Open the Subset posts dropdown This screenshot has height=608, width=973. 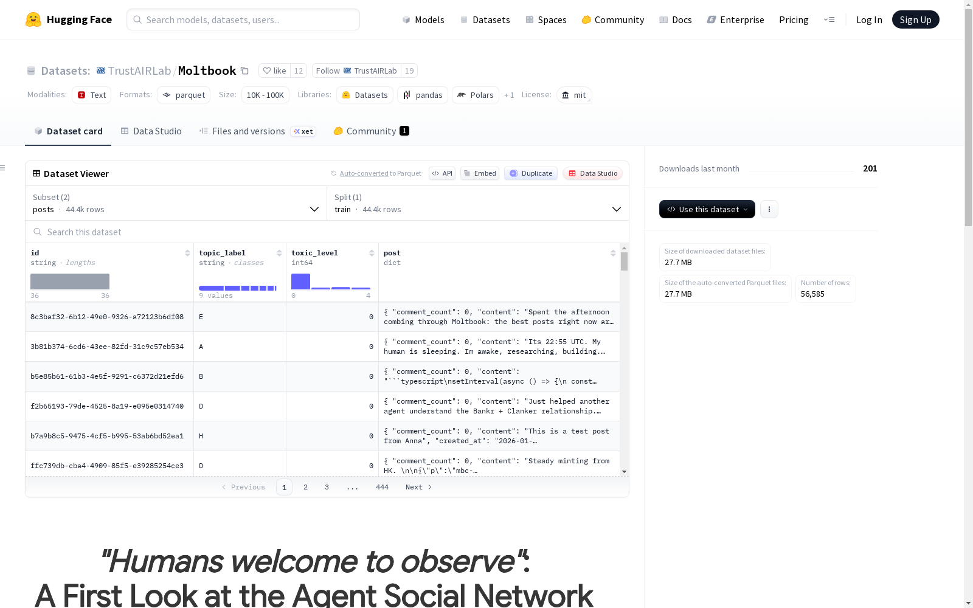176,203
